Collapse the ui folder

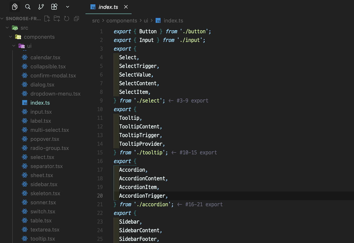coord(14,46)
